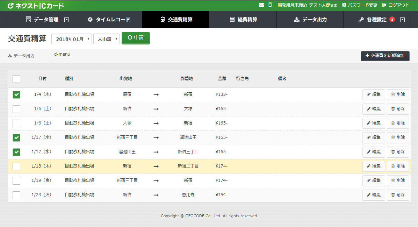Open the d-menu link
418x227 pixels.
coord(62,54)
